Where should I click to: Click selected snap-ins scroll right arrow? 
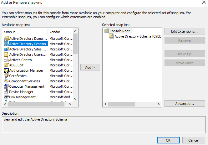pyautogui.click(x=159, y=104)
